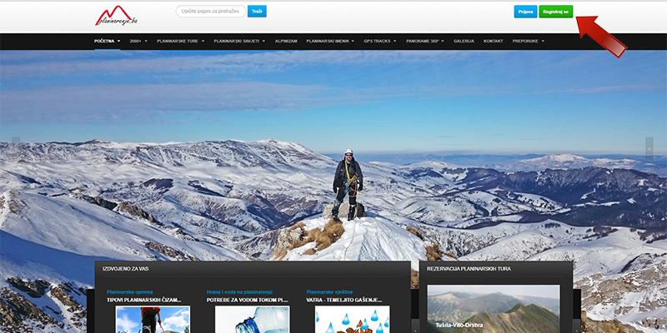Expand the Početna menu dropdown

[107, 41]
